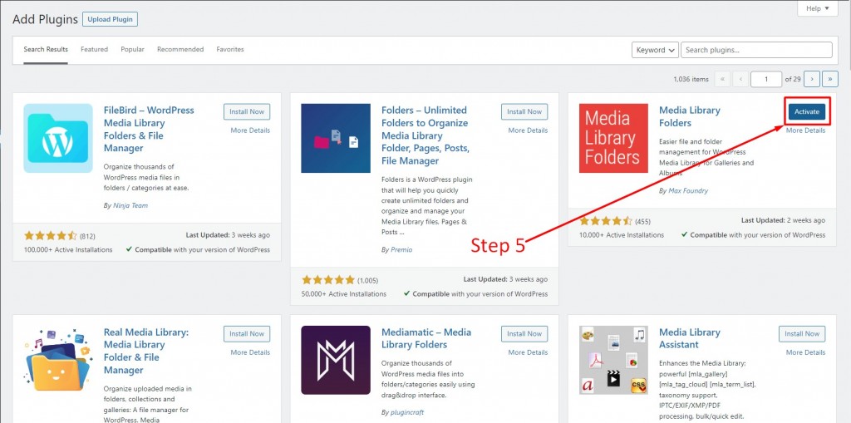The width and height of the screenshot is (851, 423).
Task: Install the Real Media Library plugin
Action: click(247, 334)
